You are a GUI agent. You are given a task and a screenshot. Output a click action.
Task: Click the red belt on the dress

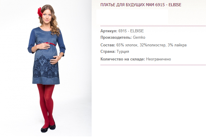click(46, 44)
